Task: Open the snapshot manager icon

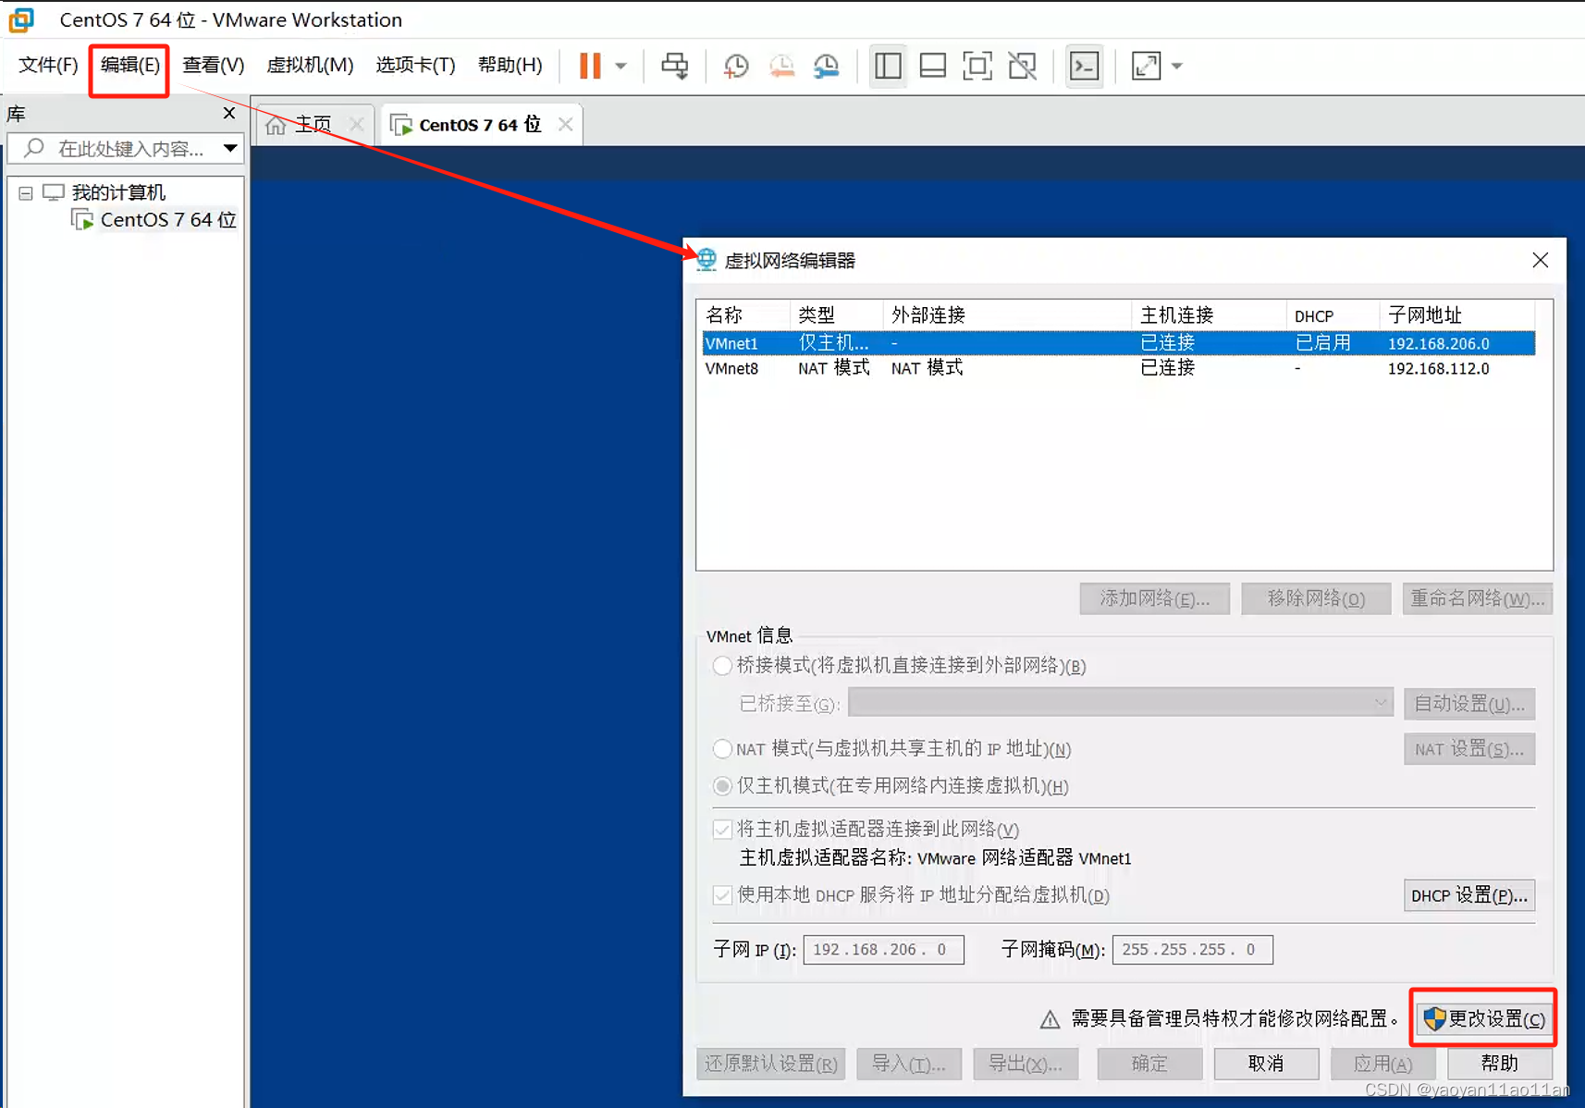Action: click(x=826, y=66)
